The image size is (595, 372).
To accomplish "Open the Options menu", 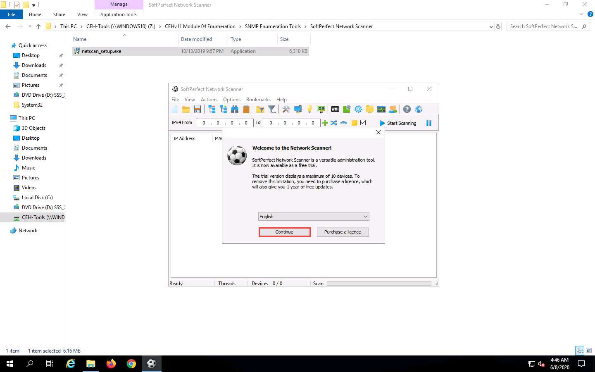I will [x=232, y=100].
